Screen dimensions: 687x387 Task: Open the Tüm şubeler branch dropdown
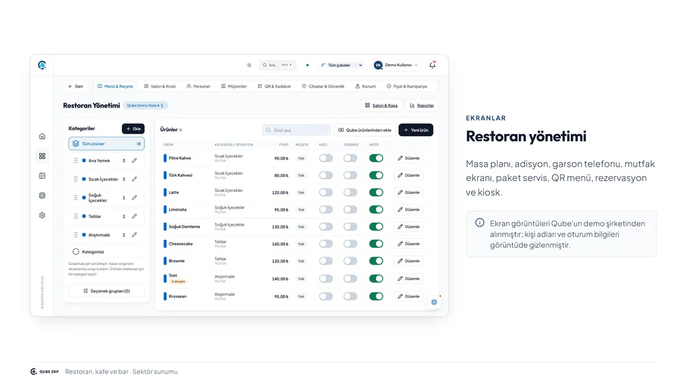(x=341, y=66)
